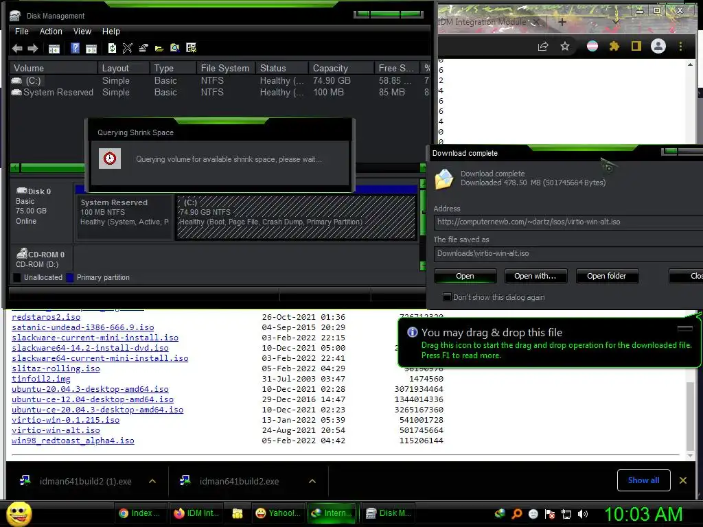Close the downloads bar with X
The width and height of the screenshot is (703, 527).
pyautogui.click(x=683, y=480)
